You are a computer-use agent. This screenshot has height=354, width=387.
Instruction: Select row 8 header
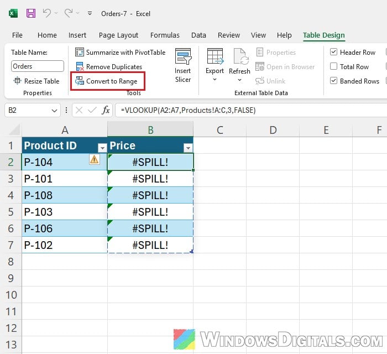[x=11, y=262]
